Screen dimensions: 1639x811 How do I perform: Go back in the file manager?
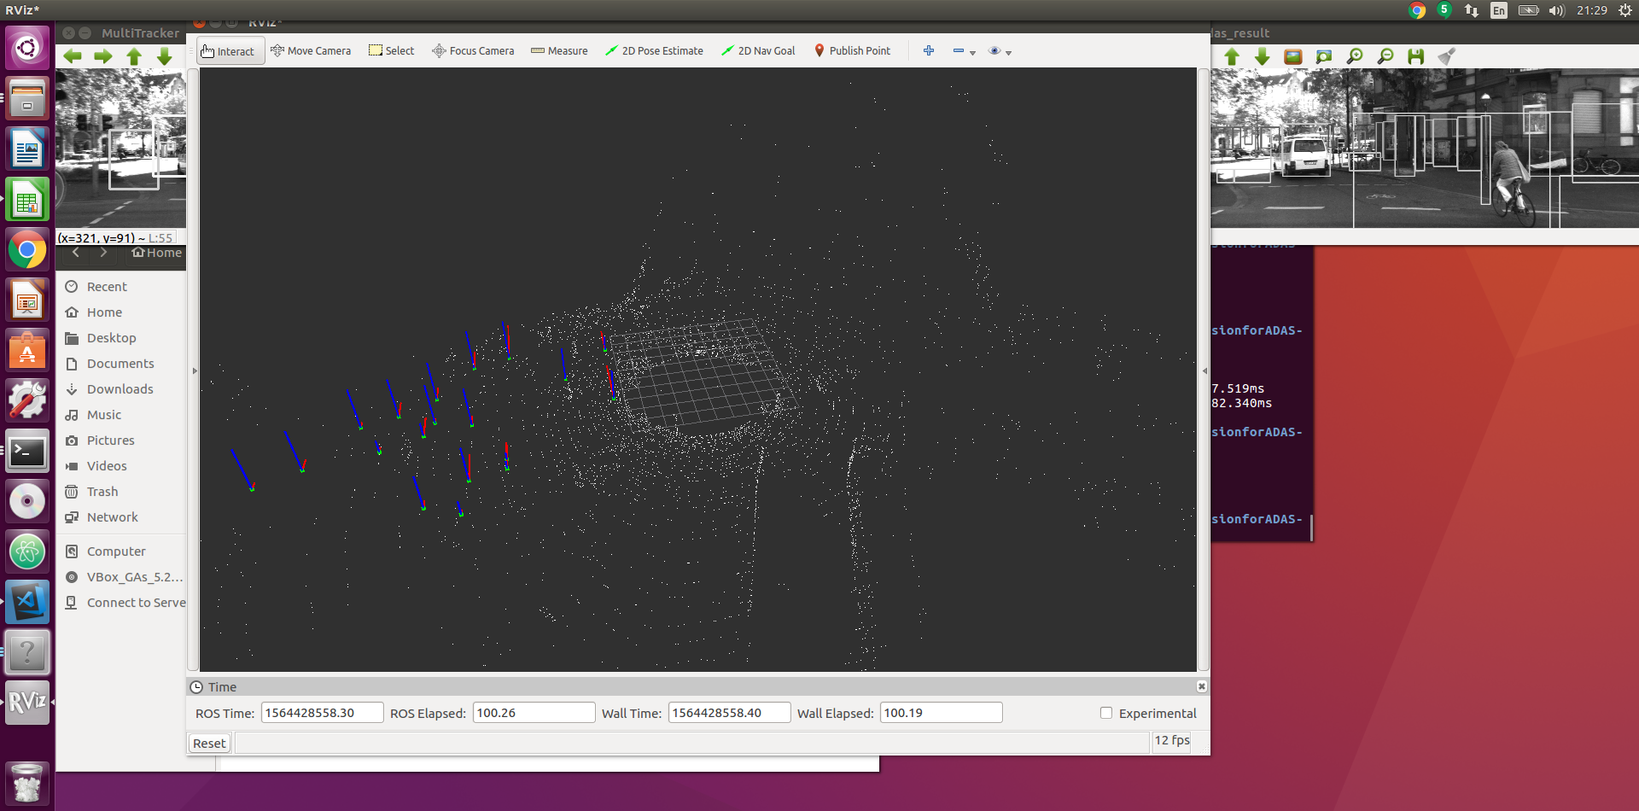(76, 253)
